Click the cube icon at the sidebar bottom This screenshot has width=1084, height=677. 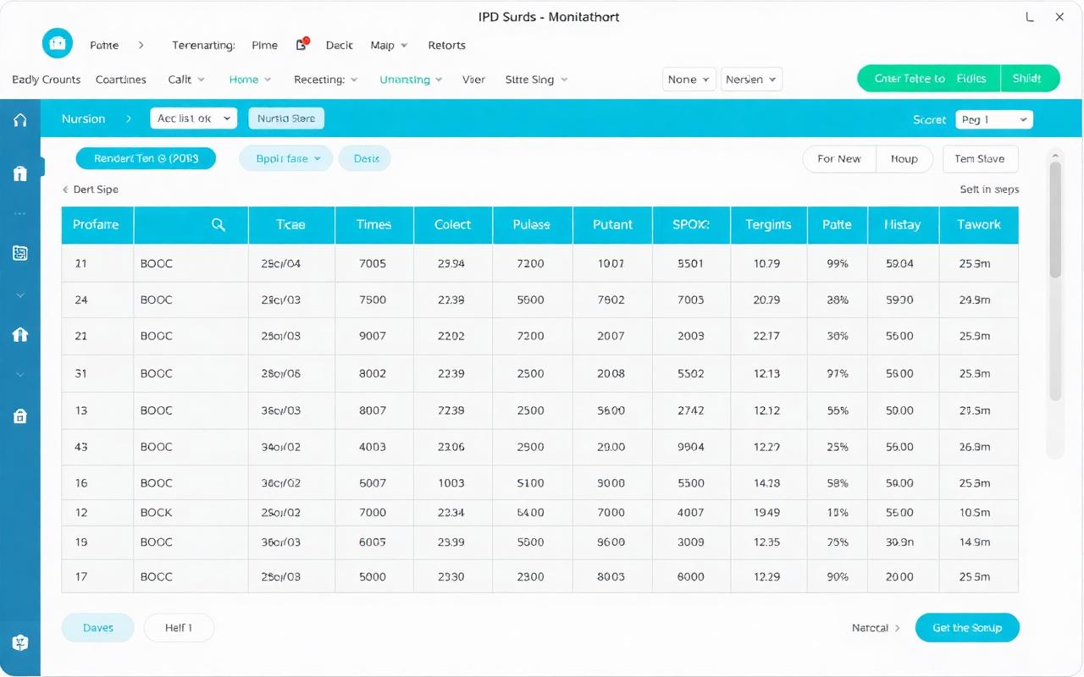click(20, 642)
